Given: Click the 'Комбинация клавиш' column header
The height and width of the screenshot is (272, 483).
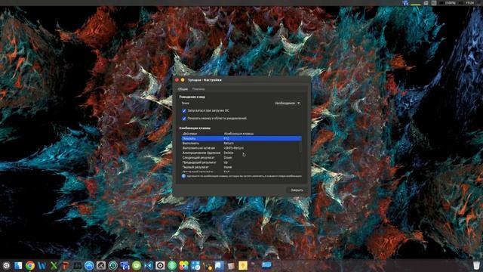Looking at the screenshot, I should [x=262, y=134].
